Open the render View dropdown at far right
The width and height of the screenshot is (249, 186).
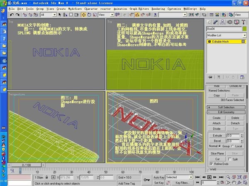241,15
